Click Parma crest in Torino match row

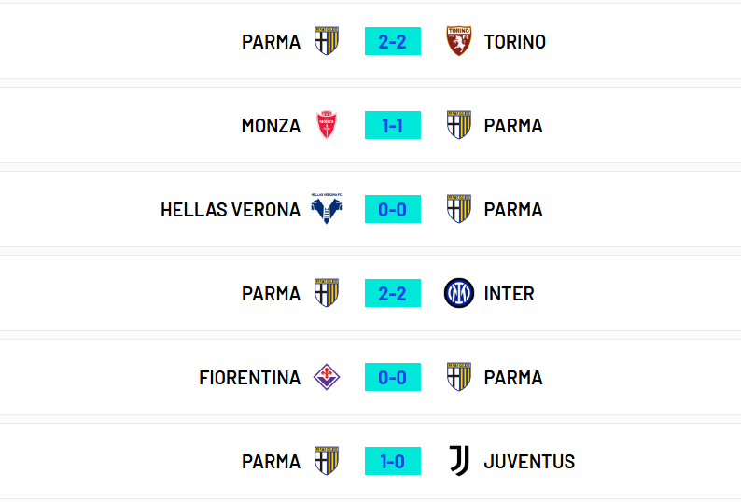(x=327, y=41)
